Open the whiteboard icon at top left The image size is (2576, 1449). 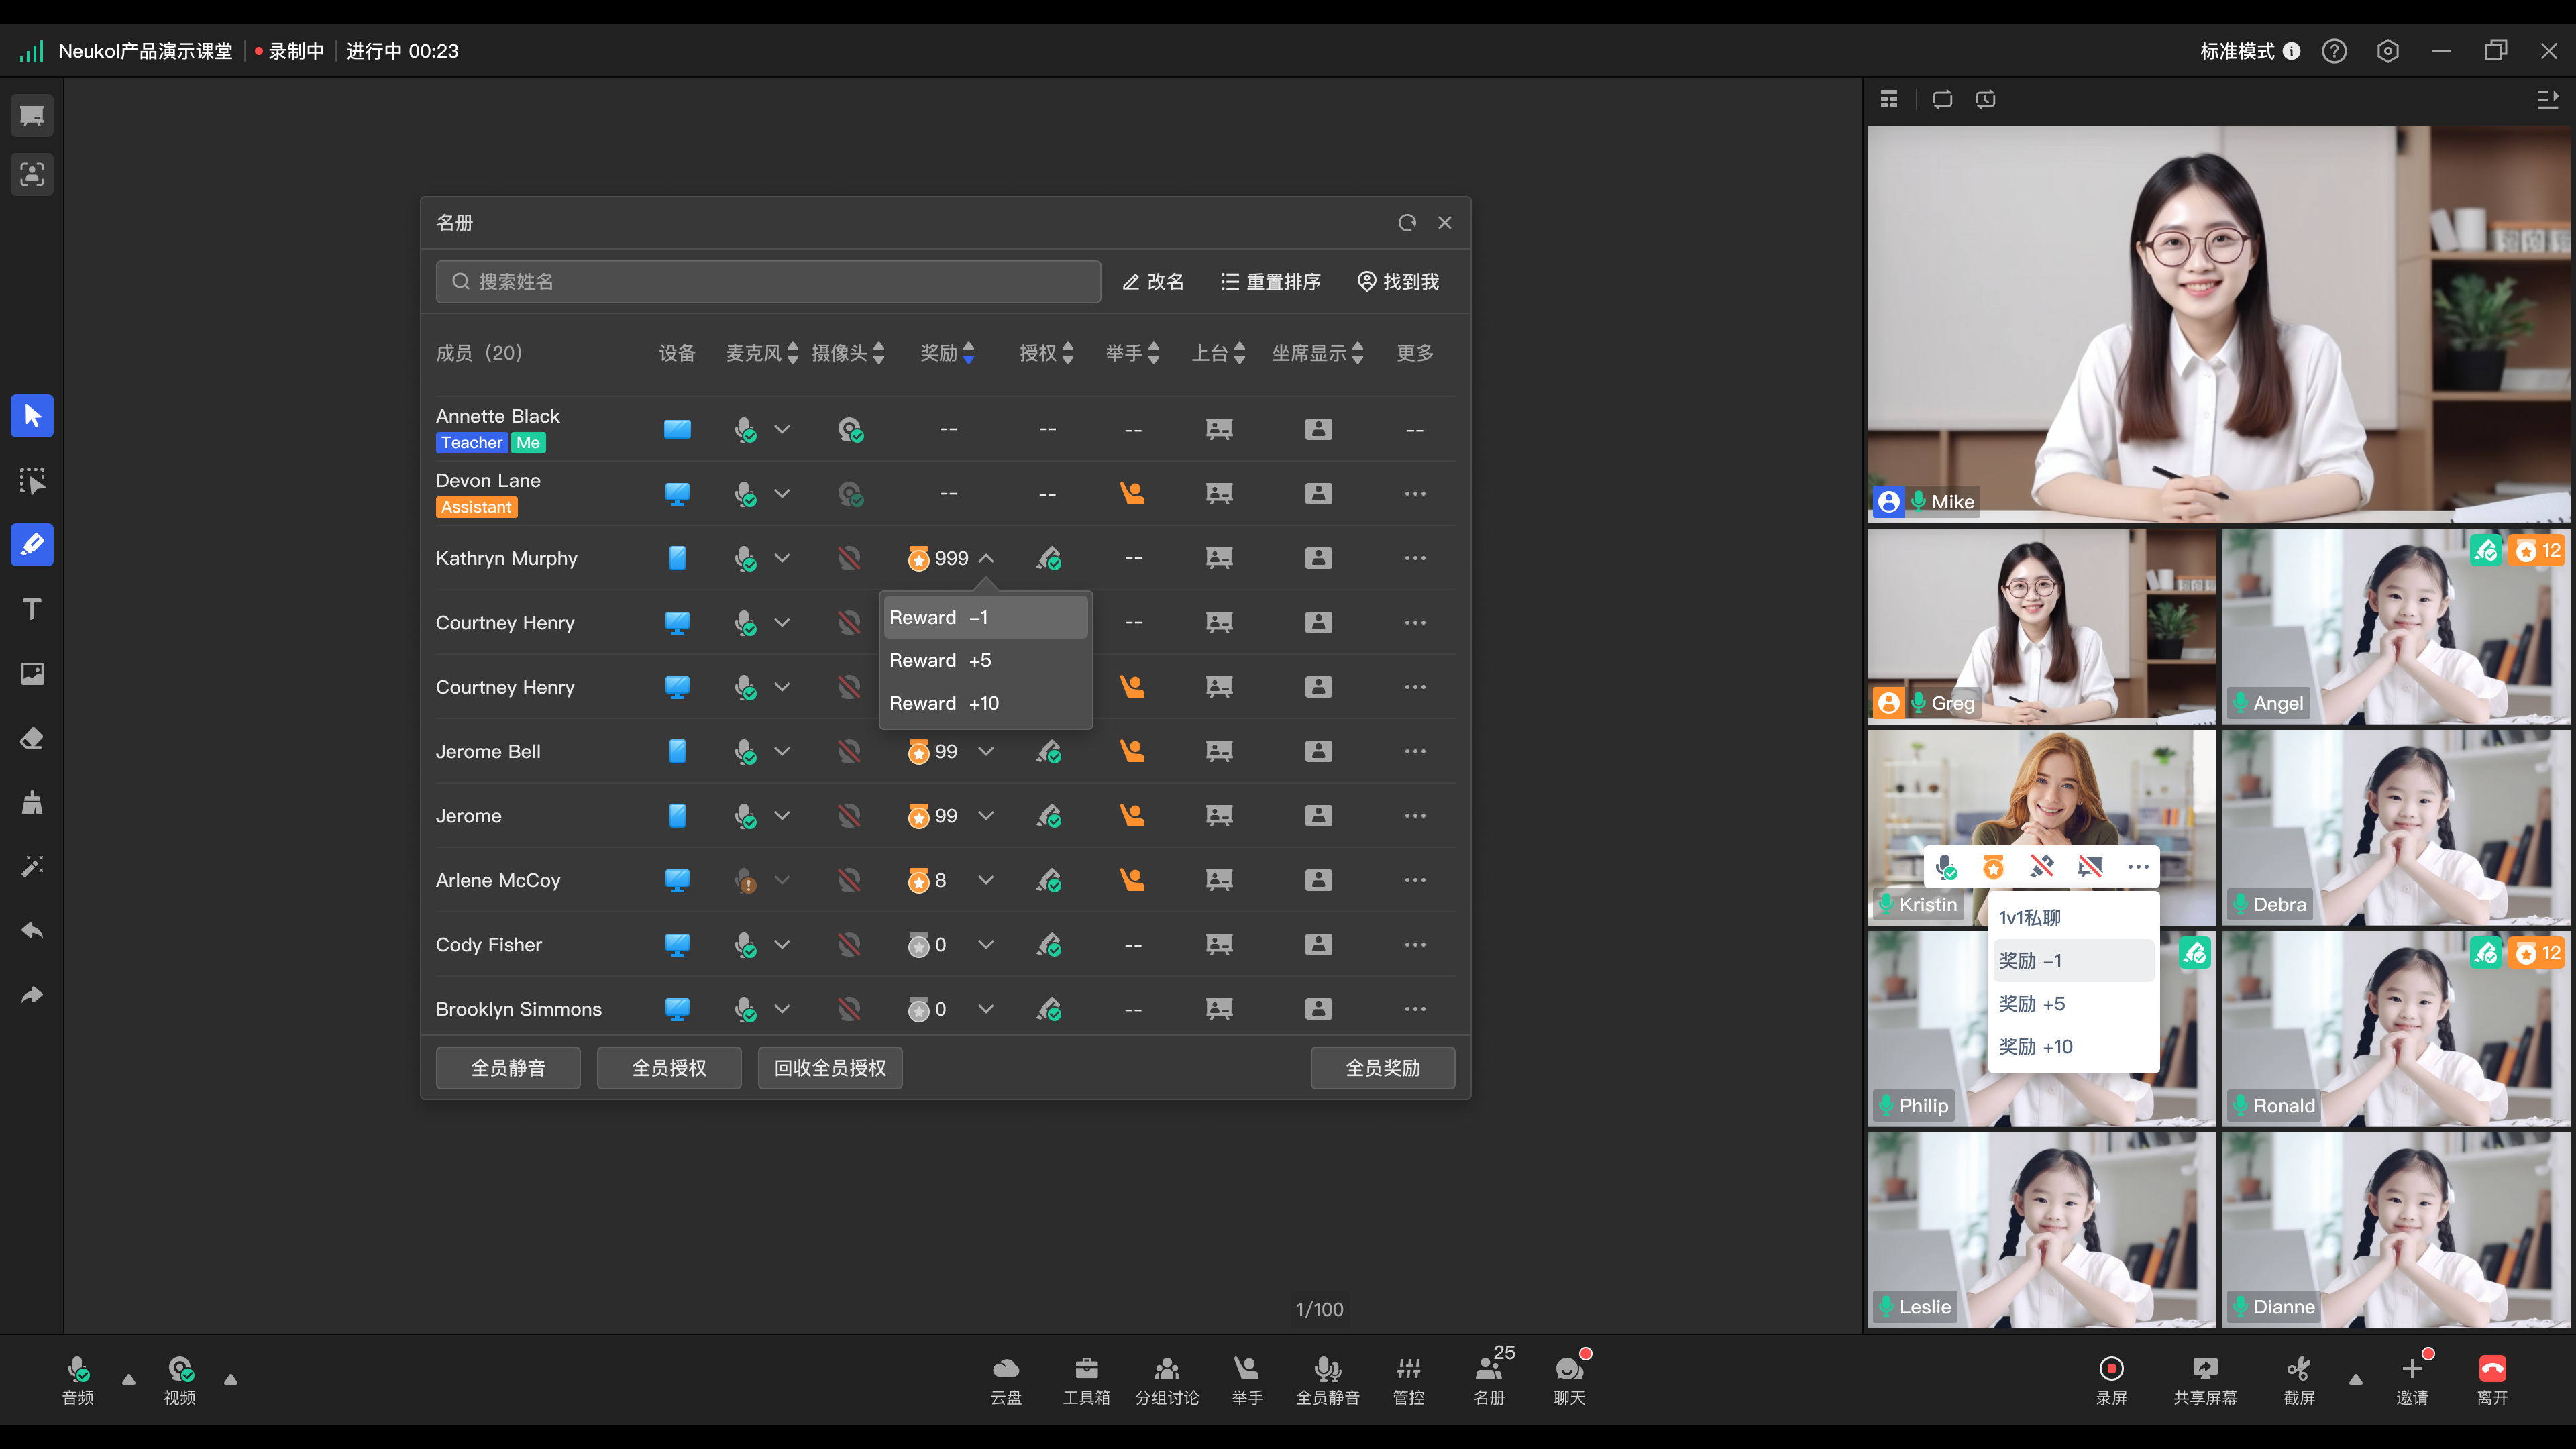click(x=32, y=116)
